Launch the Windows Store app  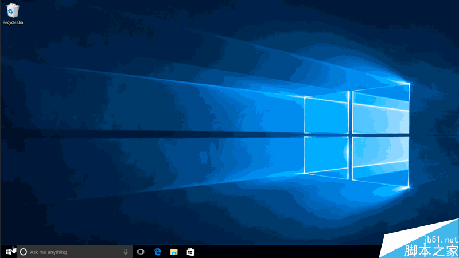pyautogui.click(x=190, y=252)
